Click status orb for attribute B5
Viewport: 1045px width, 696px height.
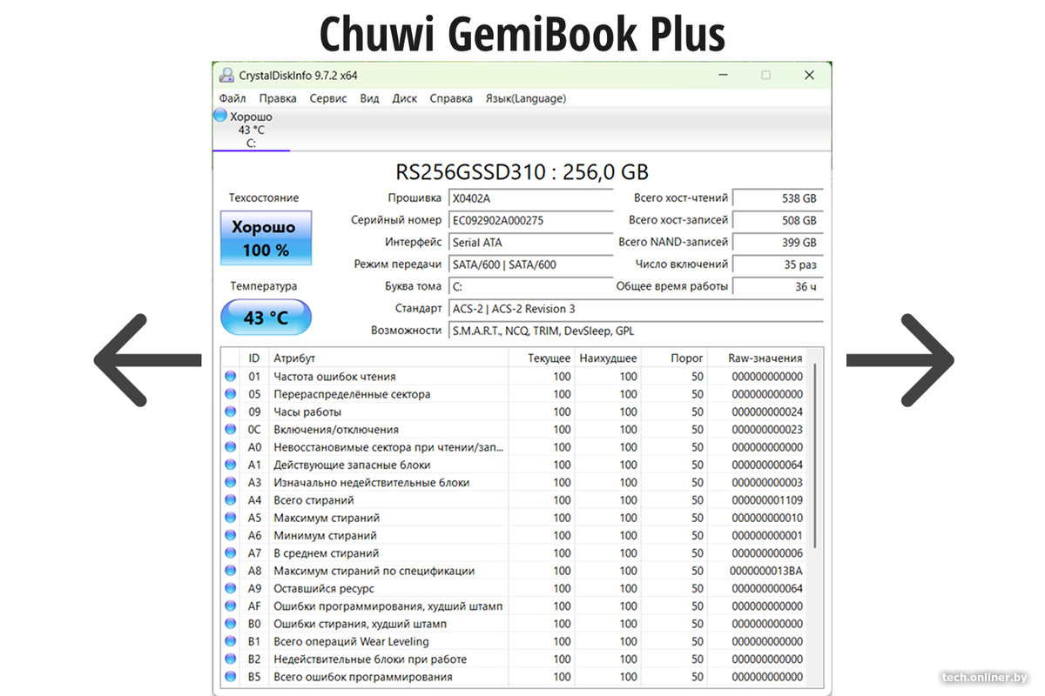pyautogui.click(x=231, y=677)
